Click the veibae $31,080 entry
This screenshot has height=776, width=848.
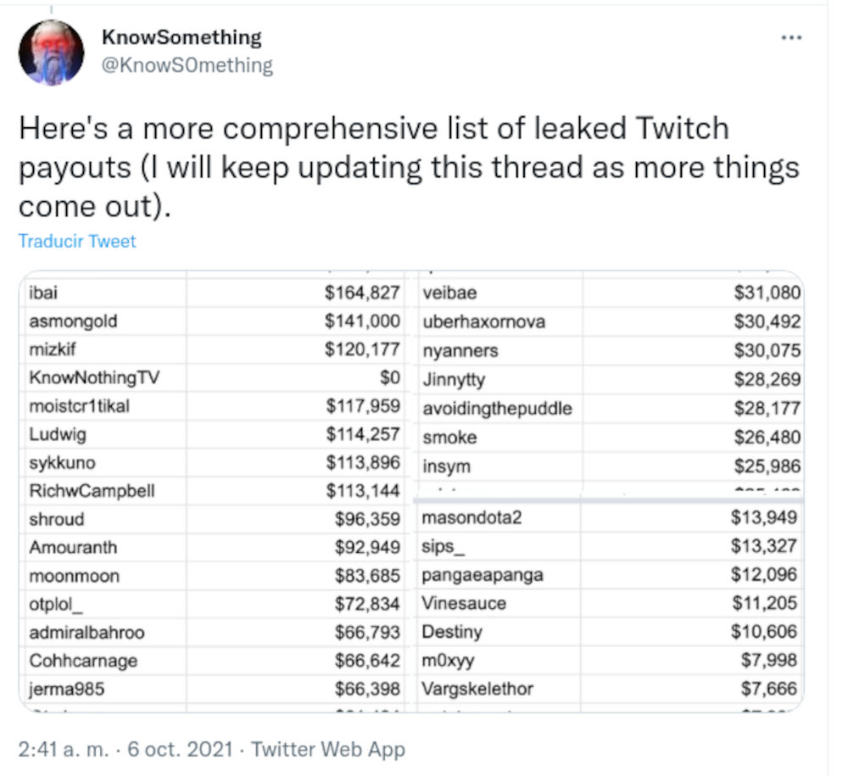click(x=609, y=293)
